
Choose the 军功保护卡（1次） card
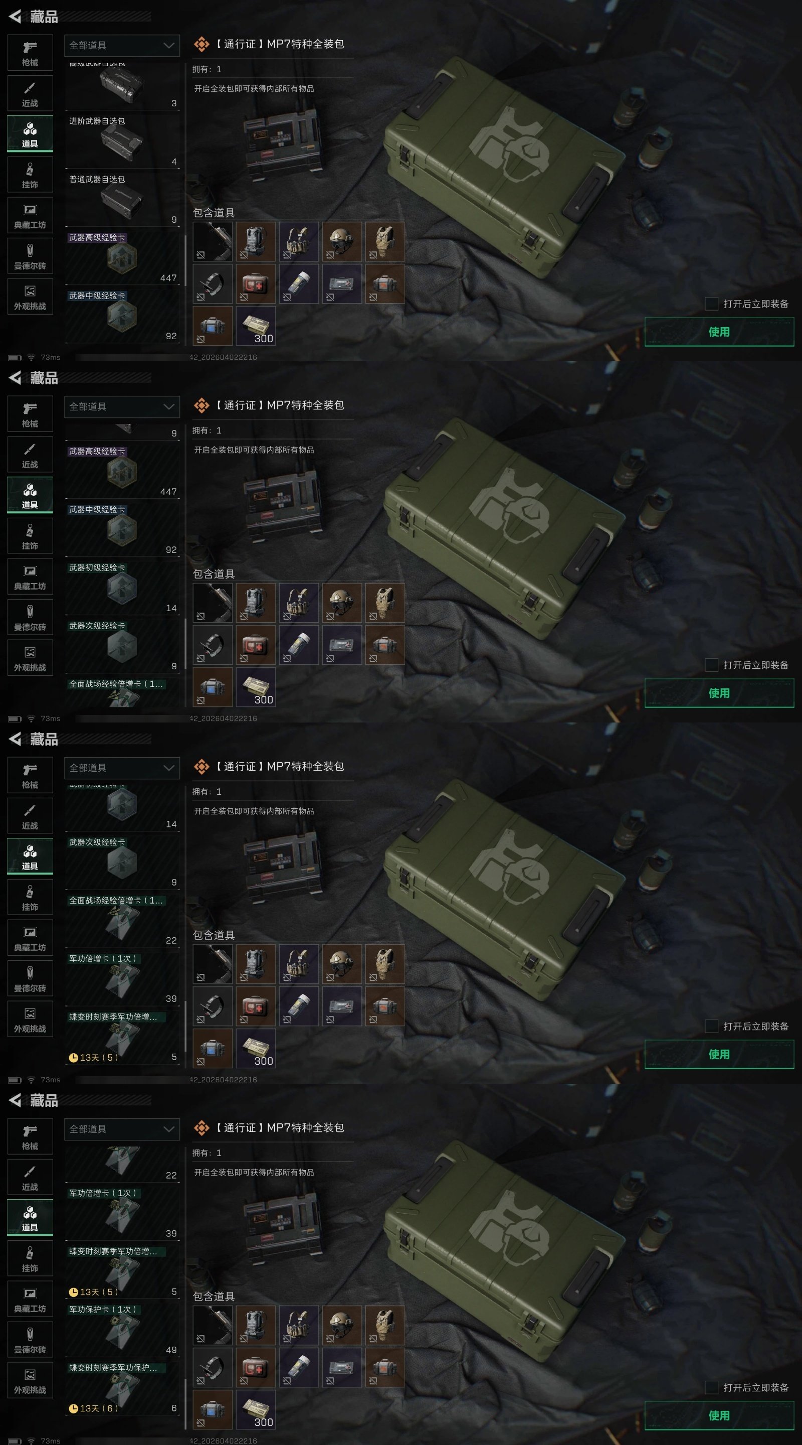click(x=122, y=1330)
